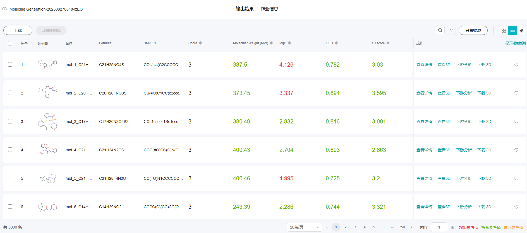
Task: Sort by Molecular Weight column arrows
Action: coord(271,43)
